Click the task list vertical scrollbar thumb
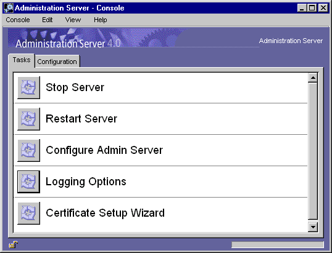The image size is (332, 253). pos(313,151)
